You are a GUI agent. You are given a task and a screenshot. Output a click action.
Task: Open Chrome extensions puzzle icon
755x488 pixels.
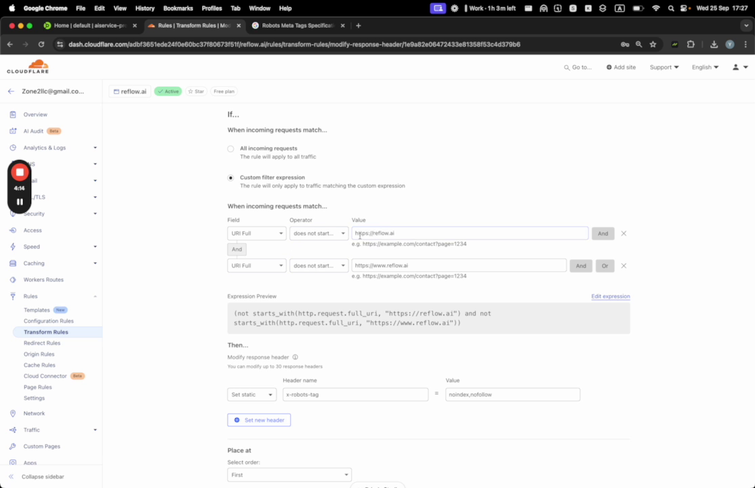point(691,44)
